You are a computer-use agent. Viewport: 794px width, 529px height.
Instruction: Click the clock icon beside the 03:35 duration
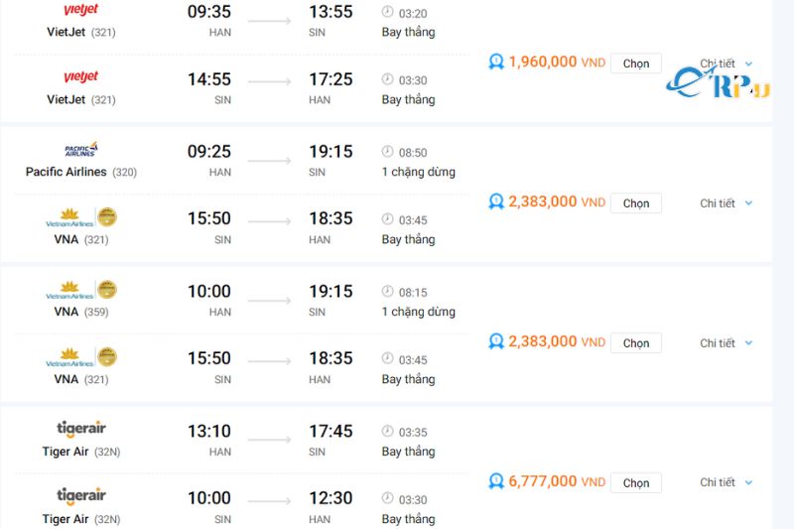pos(387,432)
